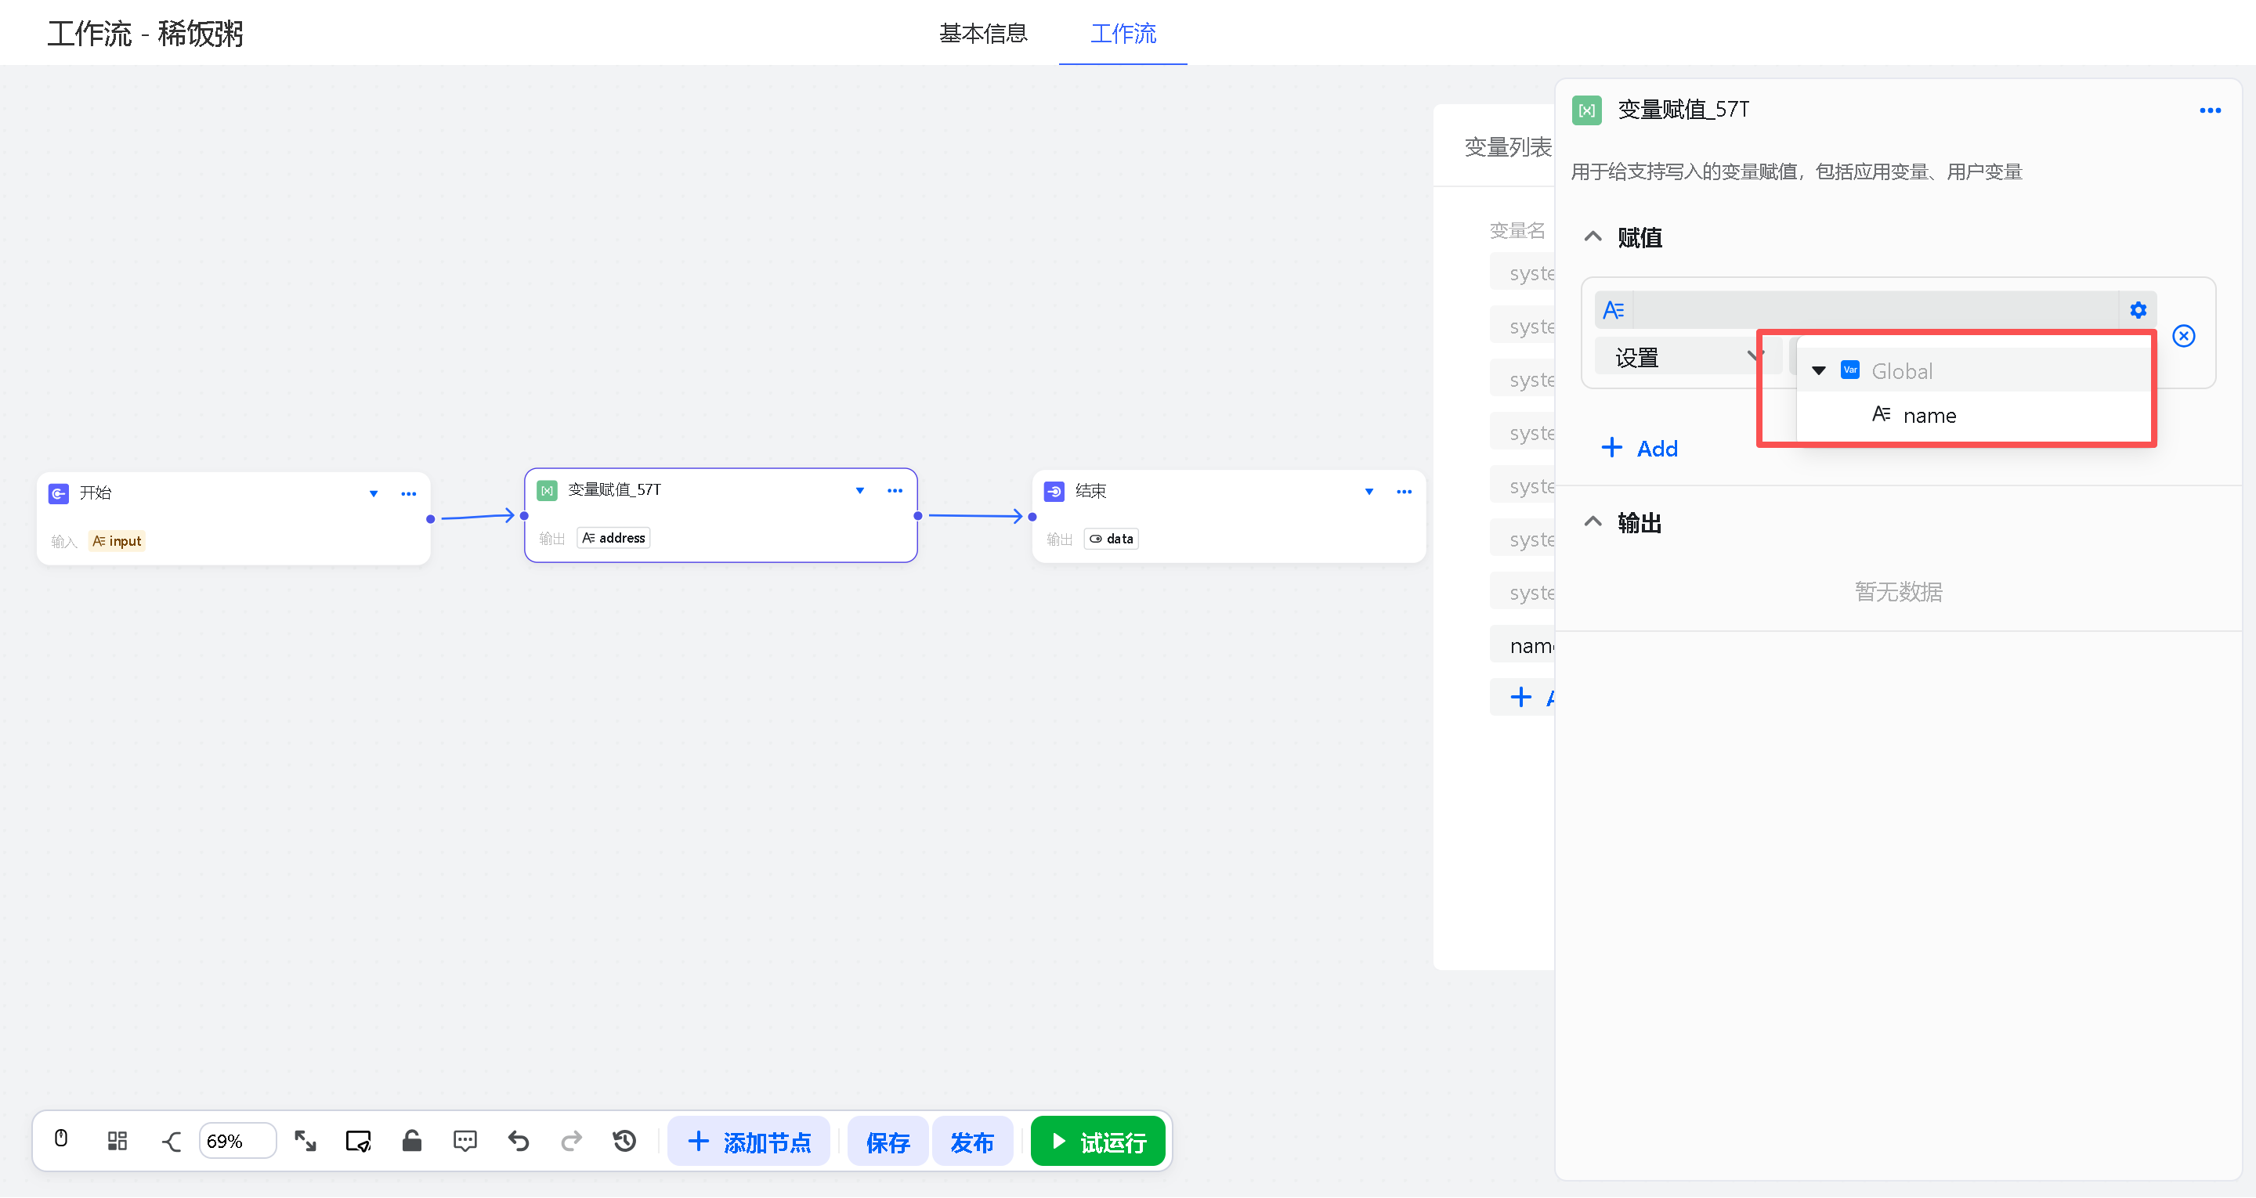Toggle the canvas lock icon
This screenshot has height=1198, width=2256.
pos(411,1141)
